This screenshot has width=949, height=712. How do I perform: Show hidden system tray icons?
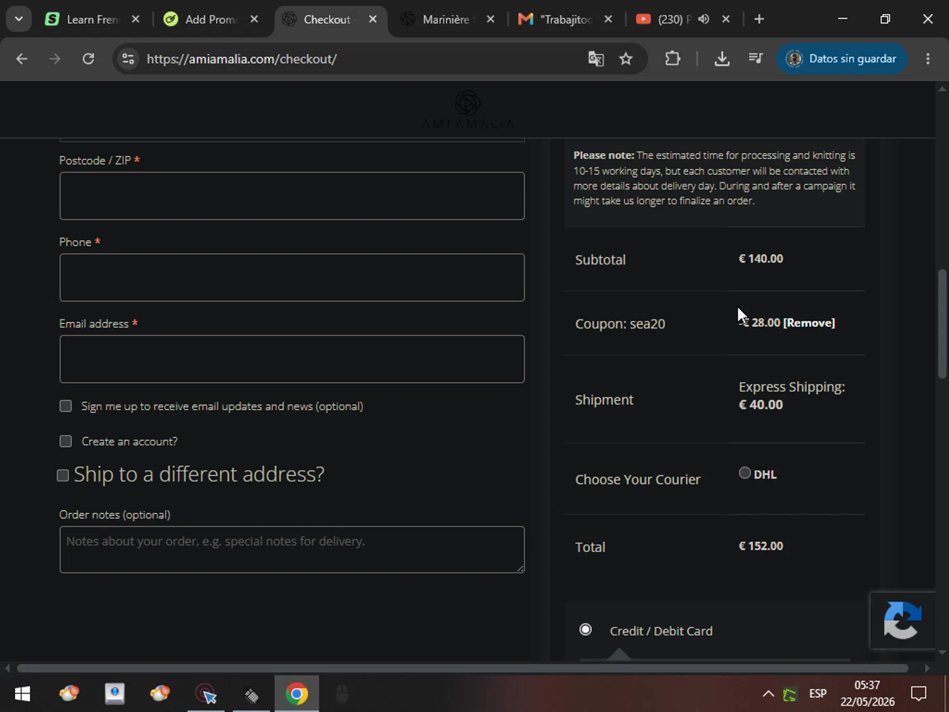tap(768, 694)
